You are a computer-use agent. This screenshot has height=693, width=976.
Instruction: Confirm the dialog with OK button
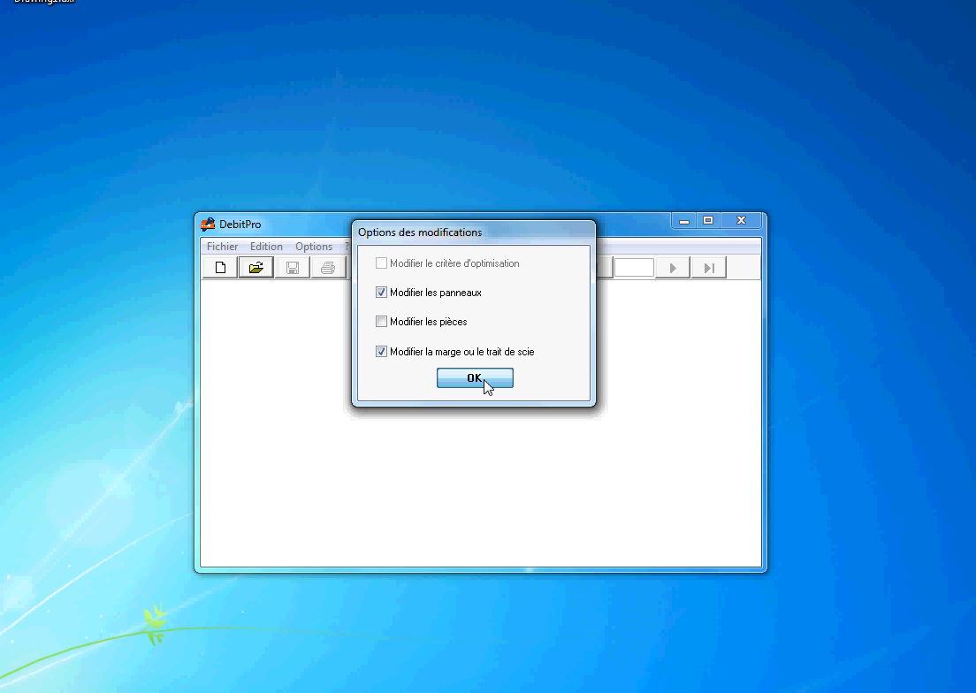pyautogui.click(x=475, y=377)
